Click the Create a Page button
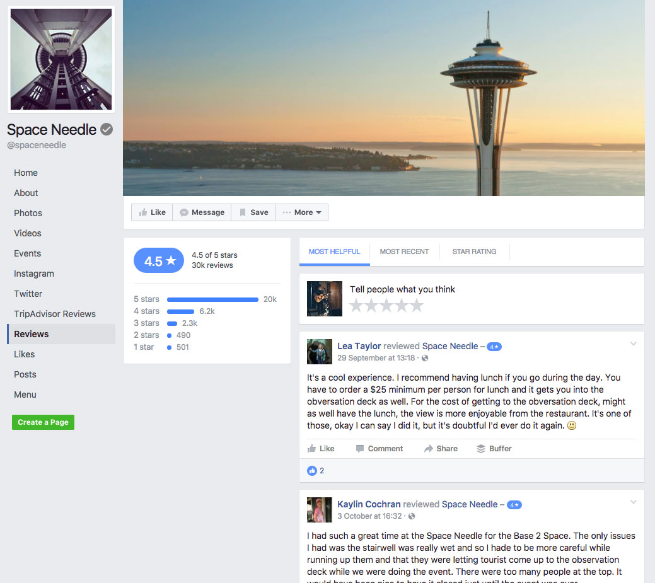Image resolution: width=655 pixels, height=583 pixels. coord(43,422)
